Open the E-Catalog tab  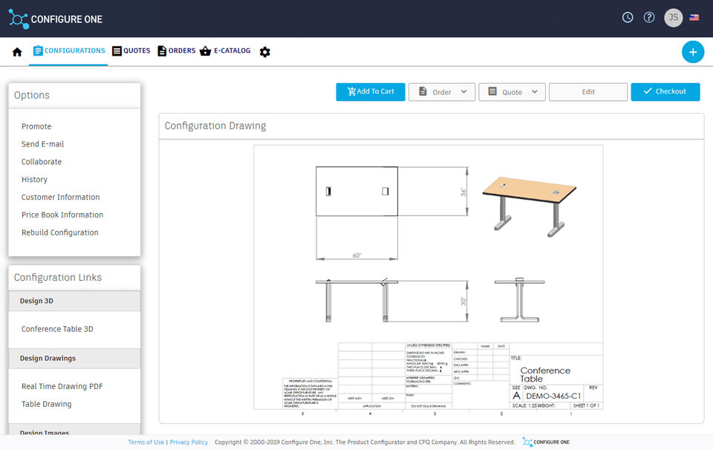tap(225, 51)
